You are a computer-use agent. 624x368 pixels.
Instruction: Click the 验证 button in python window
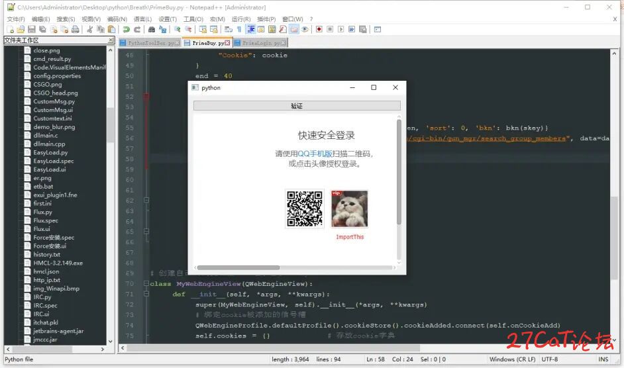(297, 106)
